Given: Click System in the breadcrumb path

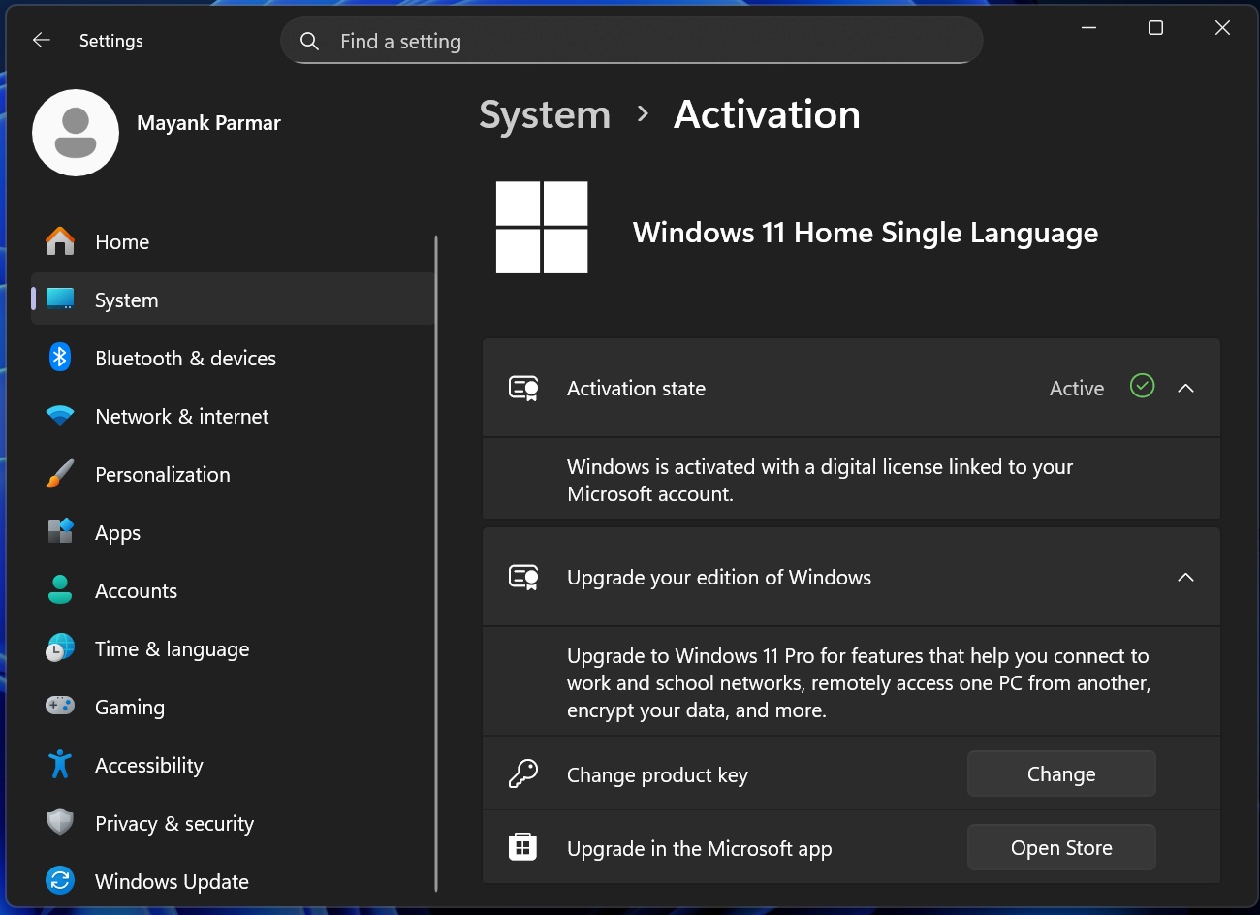Looking at the screenshot, I should click(x=544, y=114).
